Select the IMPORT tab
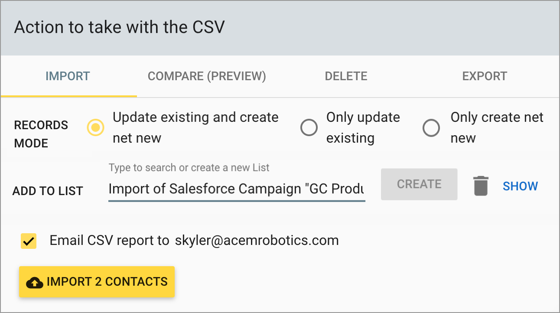Image resolution: width=560 pixels, height=313 pixels. coord(68,76)
